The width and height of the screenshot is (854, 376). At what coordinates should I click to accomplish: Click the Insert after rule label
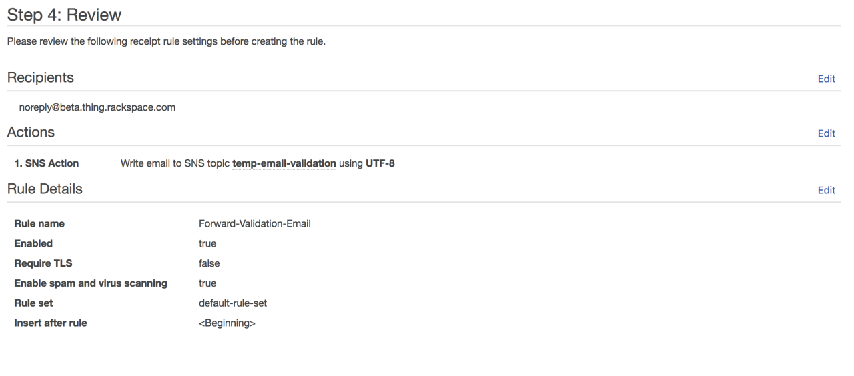click(51, 323)
